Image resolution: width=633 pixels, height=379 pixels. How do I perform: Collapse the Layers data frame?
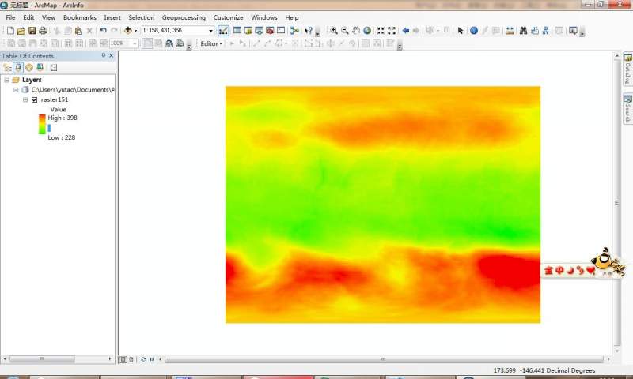(7, 81)
